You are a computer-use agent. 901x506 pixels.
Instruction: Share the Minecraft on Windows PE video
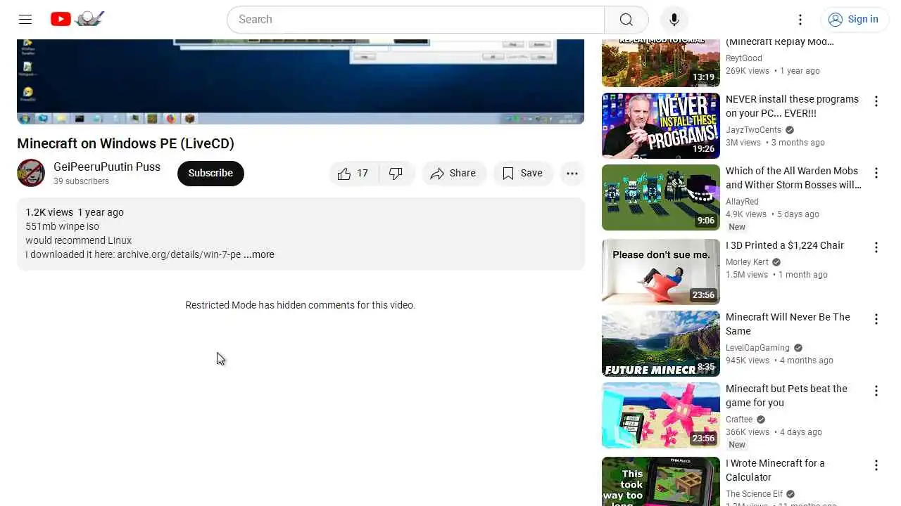point(454,174)
